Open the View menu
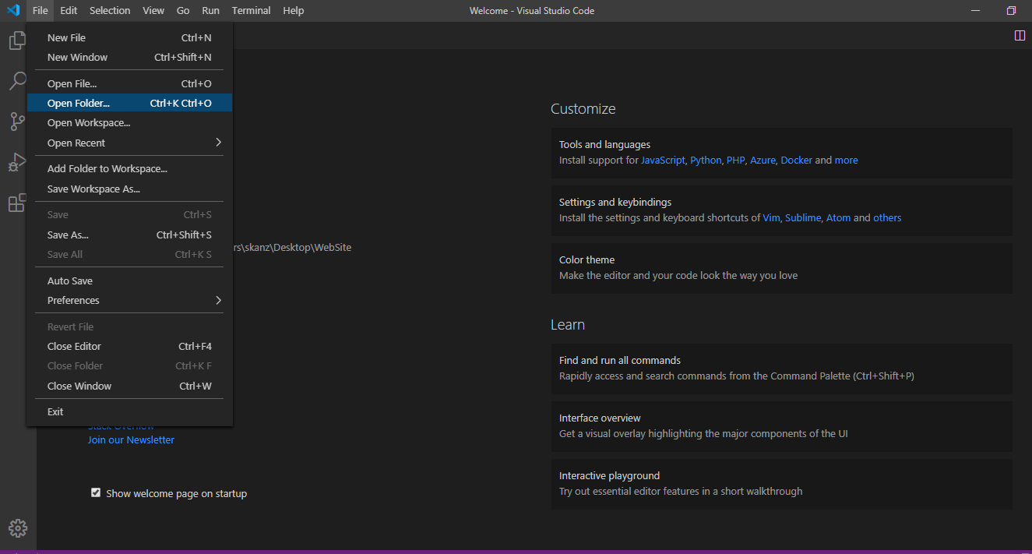1032x554 pixels. (x=153, y=10)
